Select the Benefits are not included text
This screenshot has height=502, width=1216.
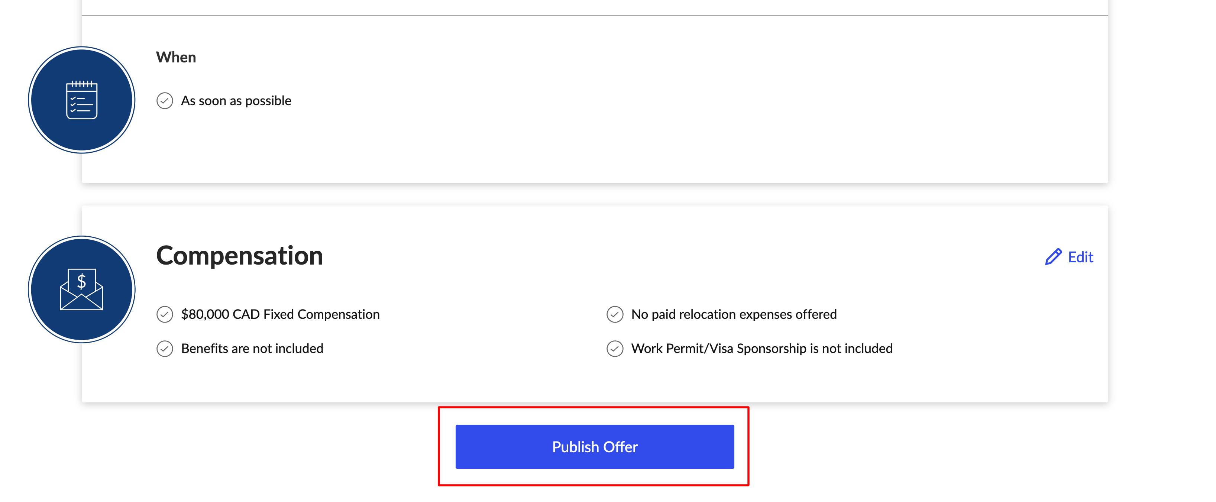(252, 349)
